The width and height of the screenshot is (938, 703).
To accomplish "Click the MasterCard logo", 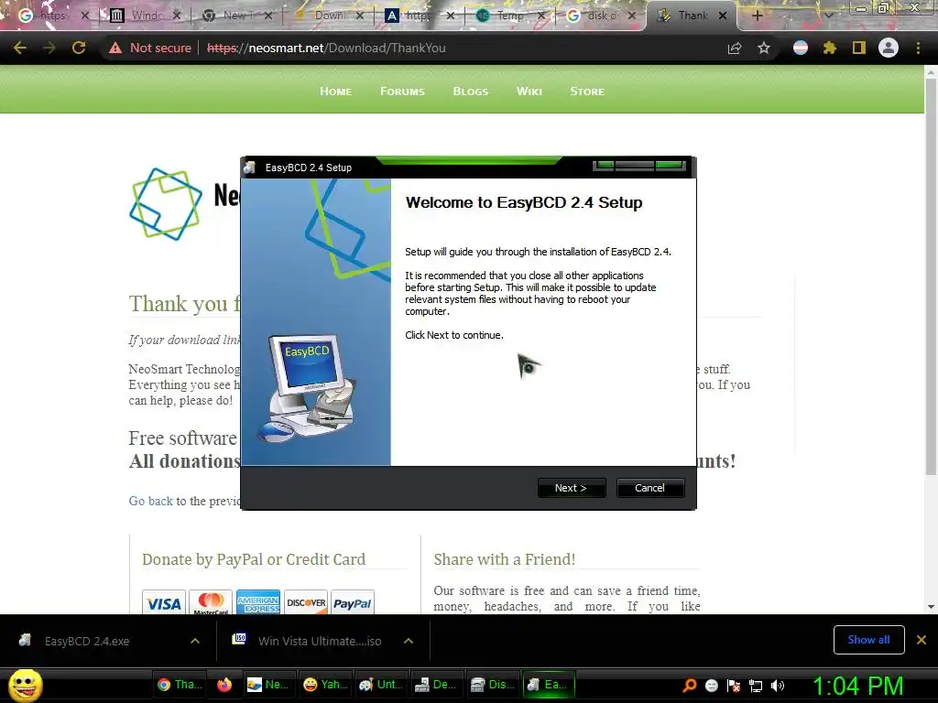I will 211,602.
